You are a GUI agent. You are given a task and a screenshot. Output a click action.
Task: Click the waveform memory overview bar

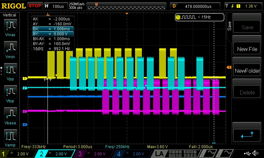126,6
